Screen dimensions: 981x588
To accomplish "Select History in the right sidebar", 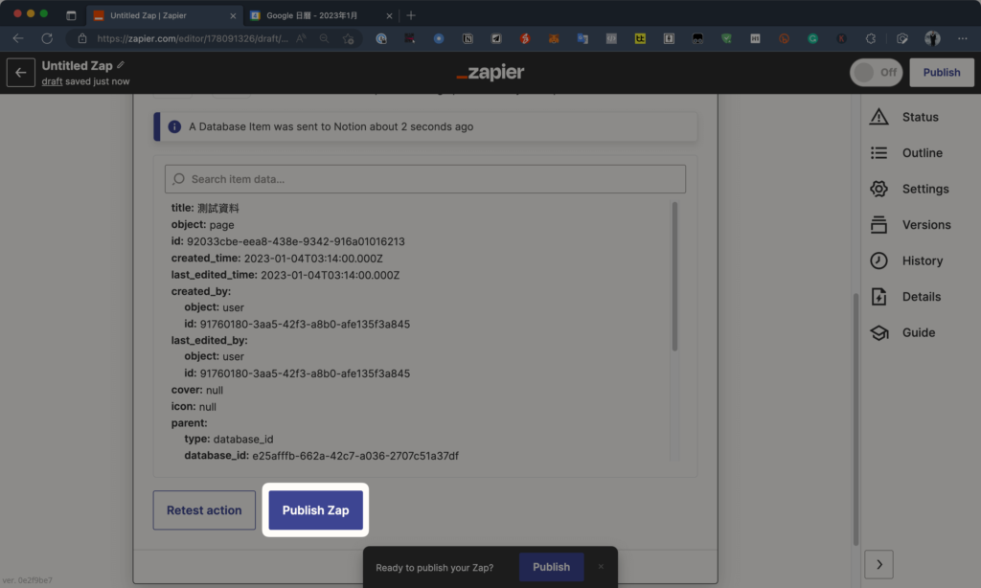I will click(x=923, y=260).
